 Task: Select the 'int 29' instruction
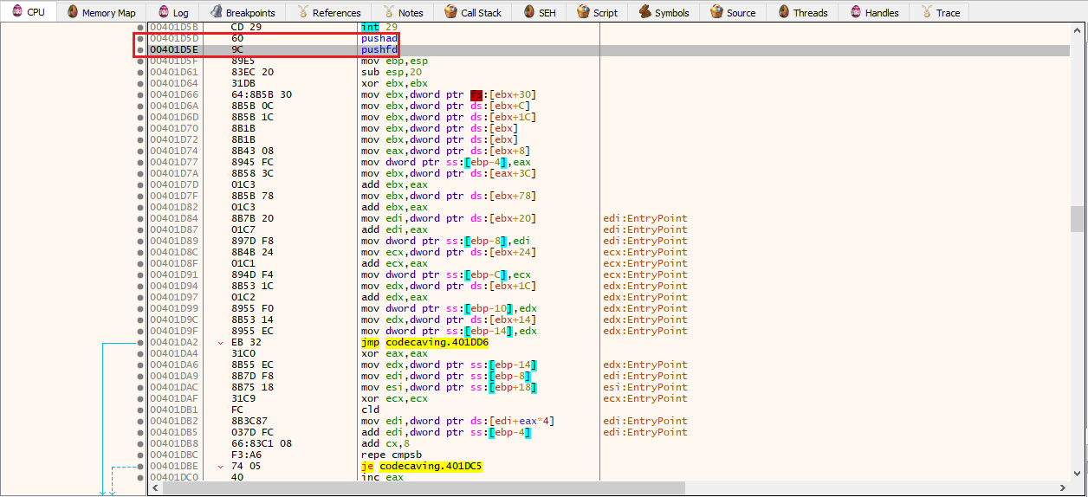tap(378, 28)
